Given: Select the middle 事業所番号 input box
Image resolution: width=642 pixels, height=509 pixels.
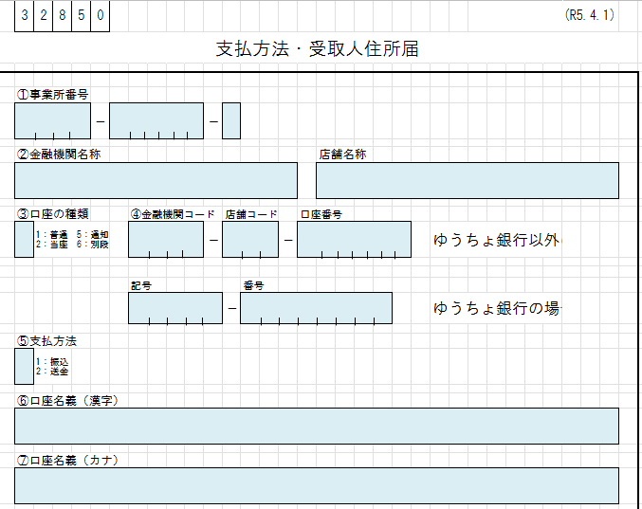Looking at the screenshot, I should (156, 120).
